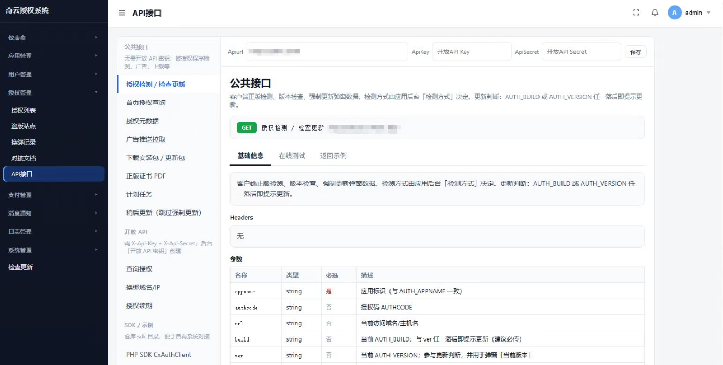Focus the 开放API Key input field
Viewport: 723px width, 365px height.
[472, 52]
